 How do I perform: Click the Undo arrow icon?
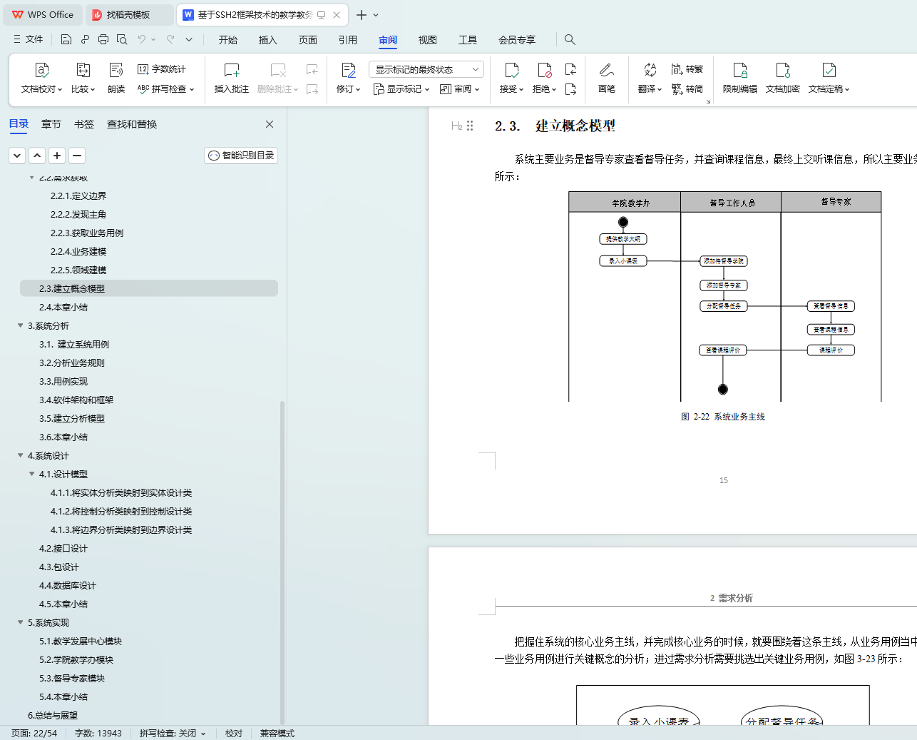point(142,39)
